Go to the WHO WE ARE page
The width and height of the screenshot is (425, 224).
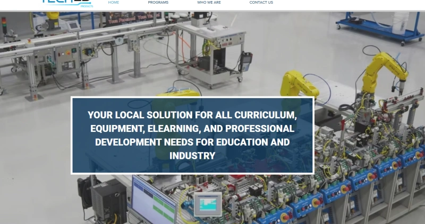209,3
